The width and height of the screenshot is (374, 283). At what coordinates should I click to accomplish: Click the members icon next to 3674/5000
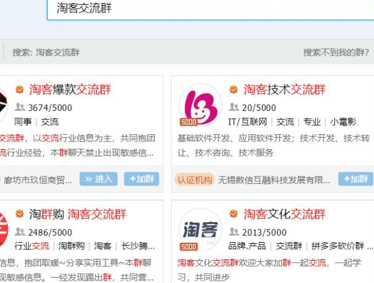[19, 107]
